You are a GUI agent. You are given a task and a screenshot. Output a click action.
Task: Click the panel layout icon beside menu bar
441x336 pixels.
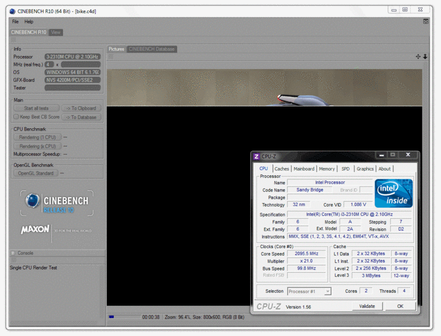426,21
